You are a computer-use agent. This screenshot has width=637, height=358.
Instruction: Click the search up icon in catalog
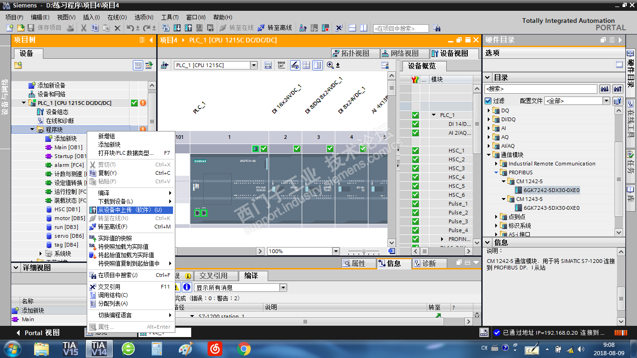[x=618, y=89]
